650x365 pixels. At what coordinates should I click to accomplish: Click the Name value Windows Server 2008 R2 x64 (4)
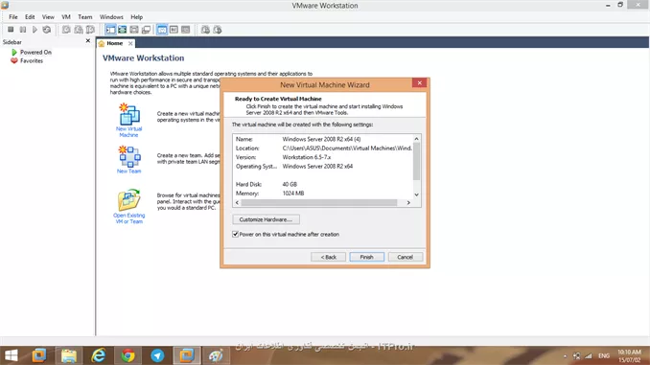pyautogui.click(x=321, y=139)
